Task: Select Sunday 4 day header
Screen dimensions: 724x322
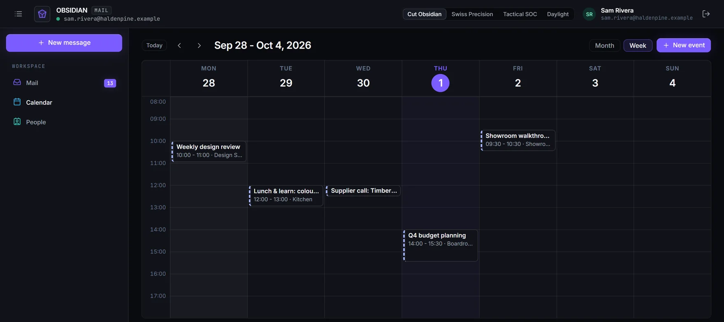Action: [673, 78]
